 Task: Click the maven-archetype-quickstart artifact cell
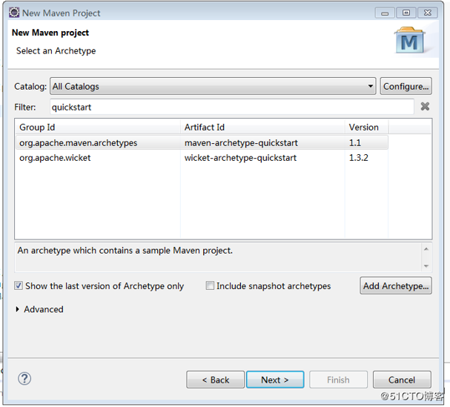point(241,142)
